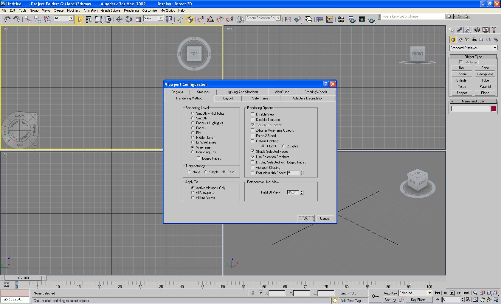Choose the Select Object arrow tool
The width and height of the screenshot is (501, 304).
(x=79, y=19)
